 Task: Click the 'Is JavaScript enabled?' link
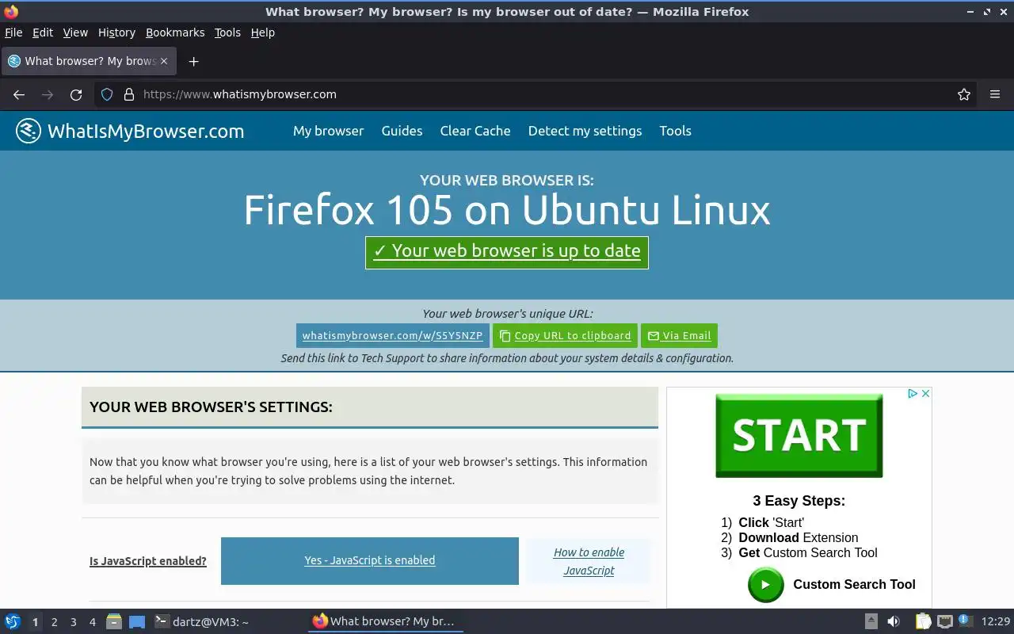(x=148, y=561)
